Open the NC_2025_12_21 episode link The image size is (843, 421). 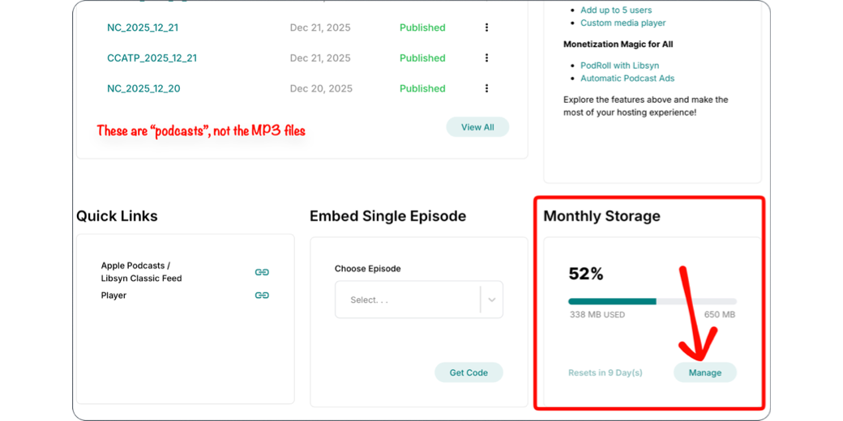pyautogui.click(x=143, y=28)
